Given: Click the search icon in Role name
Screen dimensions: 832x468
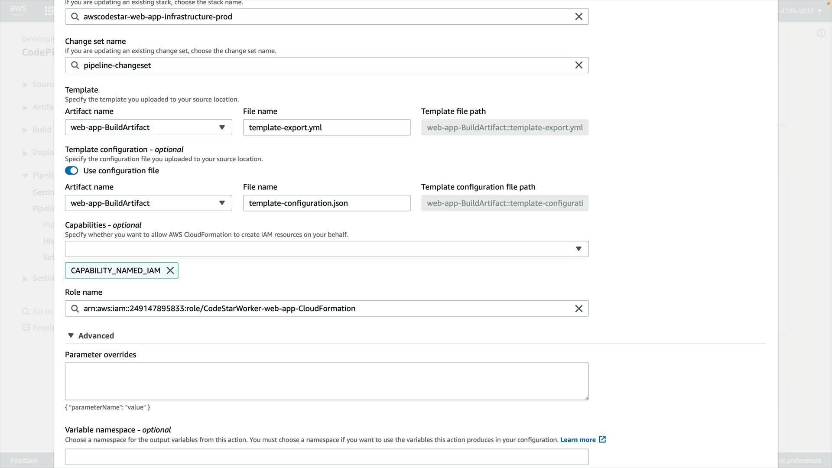Looking at the screenshot, I should click(x=75, y=309).
